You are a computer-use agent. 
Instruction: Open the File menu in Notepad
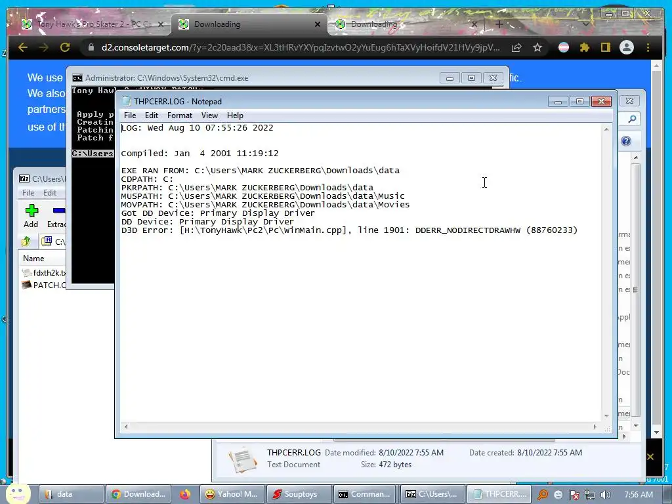[x=130, y=115]
